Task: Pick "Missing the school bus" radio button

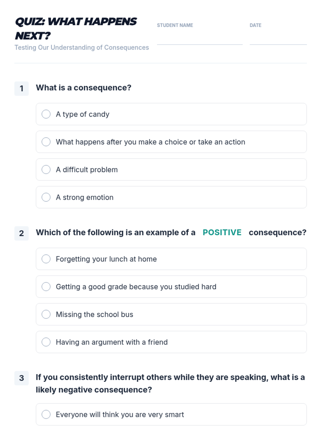Action: coord(46,314)
